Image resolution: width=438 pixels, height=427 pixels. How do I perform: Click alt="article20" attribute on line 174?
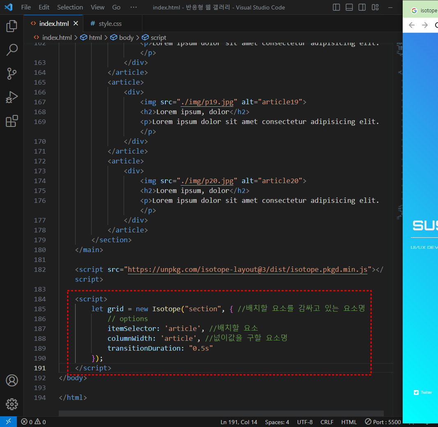272,181
